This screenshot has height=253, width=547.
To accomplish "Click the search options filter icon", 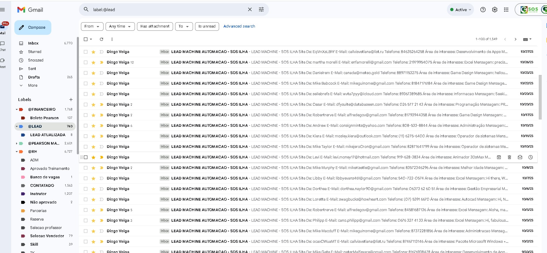I will pos(261,10).
